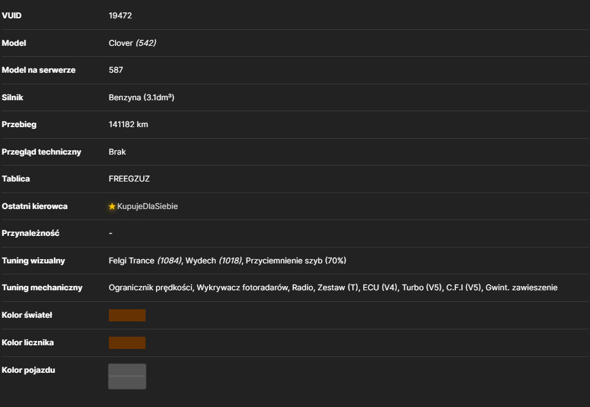
Task: Click the Tablica row label
Action: pos(16,178)
